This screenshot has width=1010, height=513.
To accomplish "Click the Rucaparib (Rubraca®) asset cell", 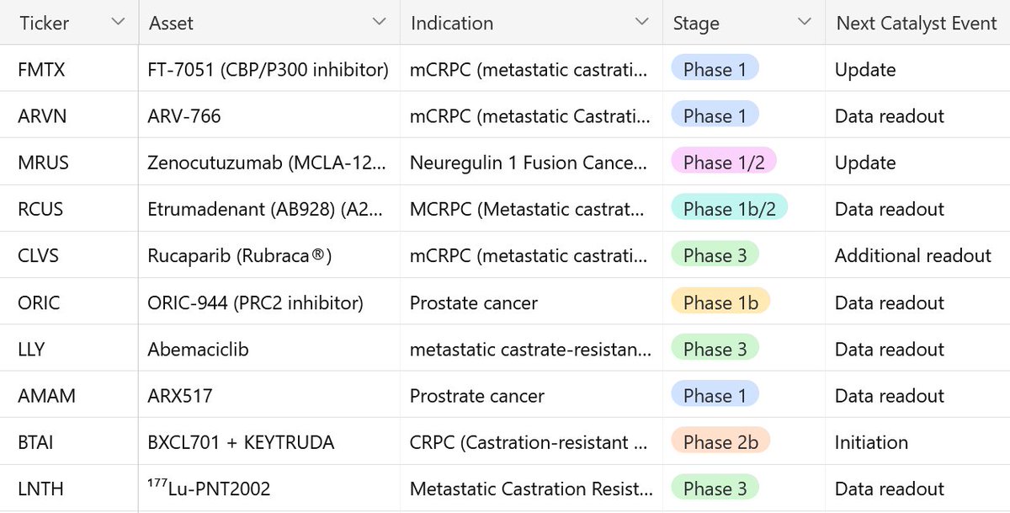I will click(x=269, y=255).
